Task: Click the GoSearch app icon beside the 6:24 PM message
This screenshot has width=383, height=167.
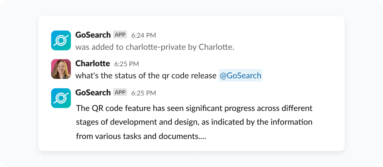Action: click(x=61, y=40)
